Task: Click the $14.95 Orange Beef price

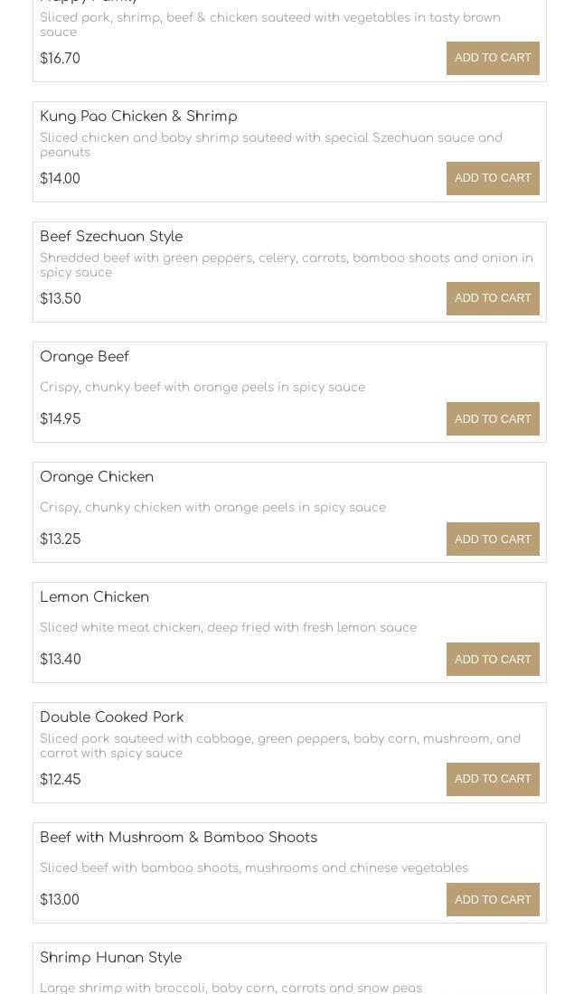Action: pos(61,419)
